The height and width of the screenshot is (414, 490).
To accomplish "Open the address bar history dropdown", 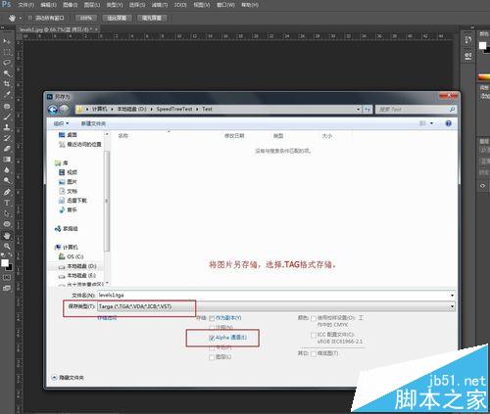I will pos(359,110).
